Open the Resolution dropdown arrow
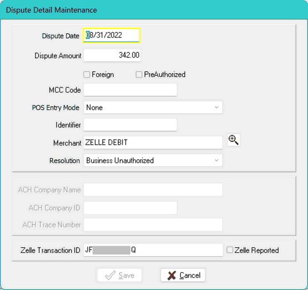Viewport: 308px width, 290px height. [x=217, y=160]
